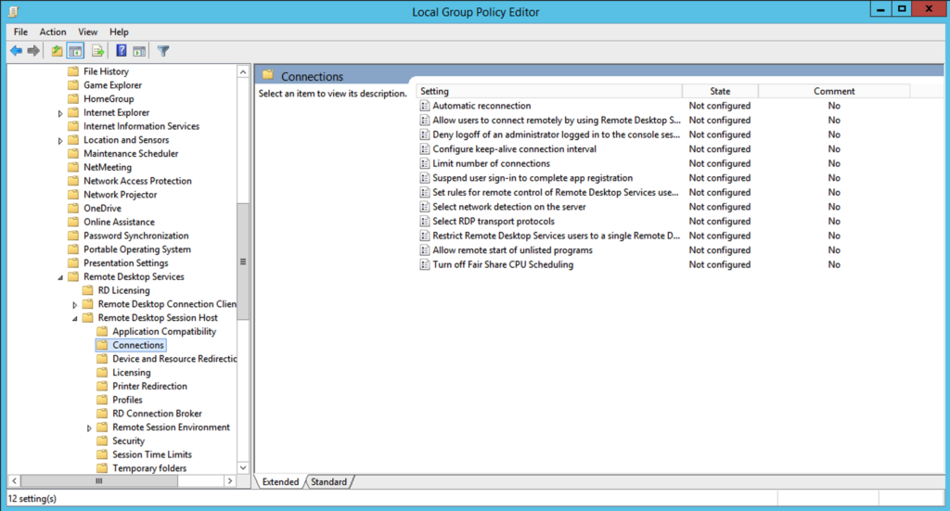Toggle the Show/Hide Console Tree icon
This screenshot has width=950, height=511.
point(75,51)
